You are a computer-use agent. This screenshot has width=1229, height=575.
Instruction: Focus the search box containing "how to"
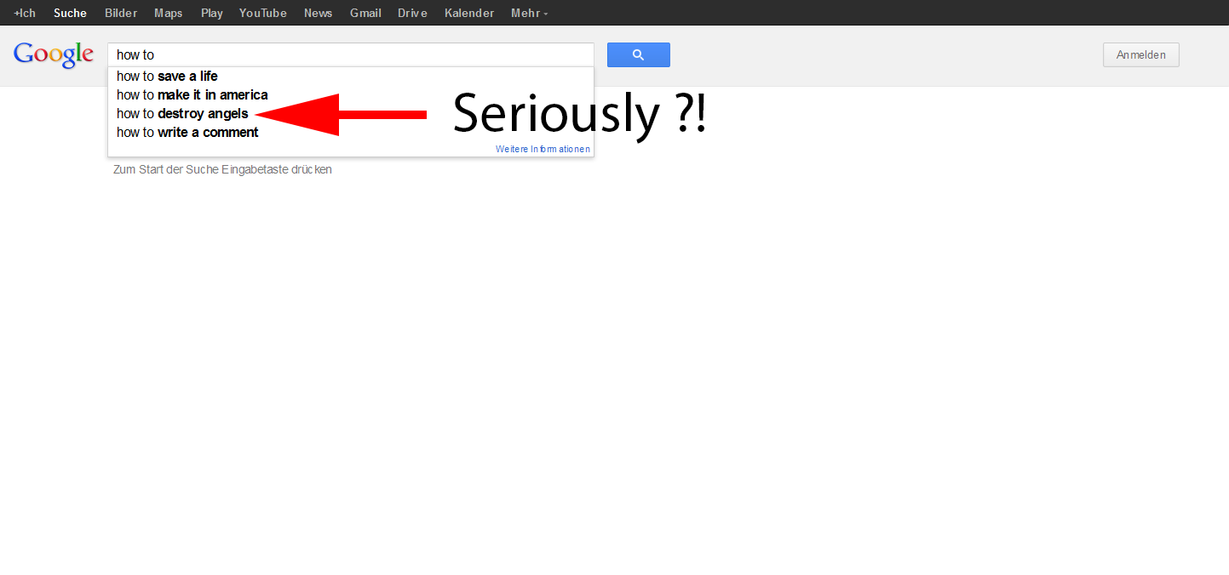(351, 54)
